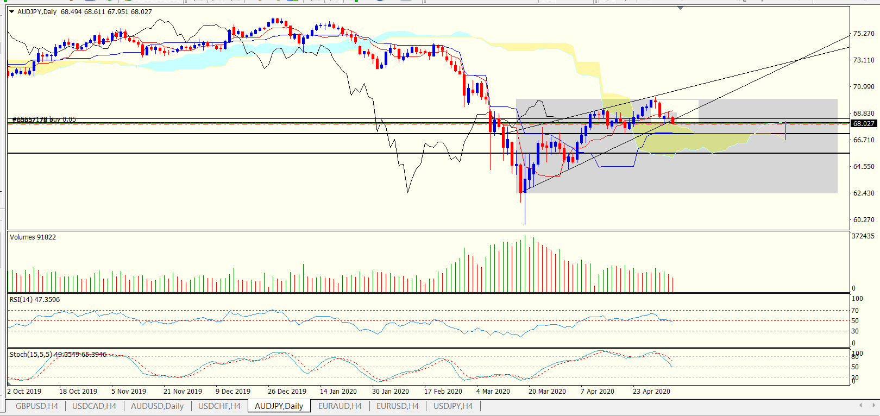The image size is (880, 416).
Task: Click left arrow to scroll chart tabs
Action: point(860,405)
